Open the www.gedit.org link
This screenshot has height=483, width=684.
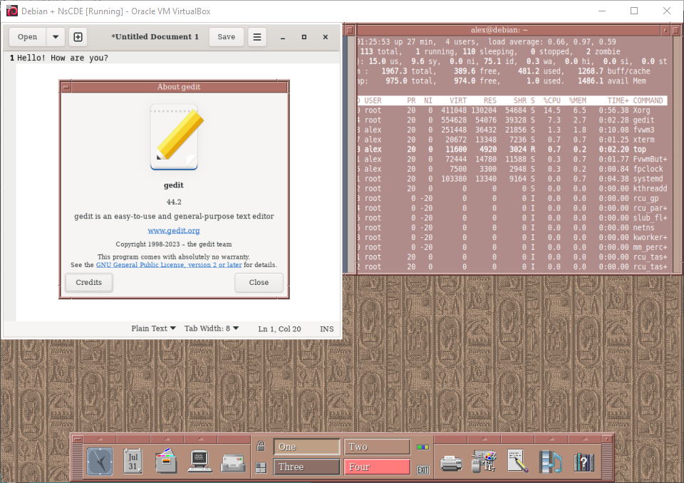pyautogui.click(x=173, y=230)
